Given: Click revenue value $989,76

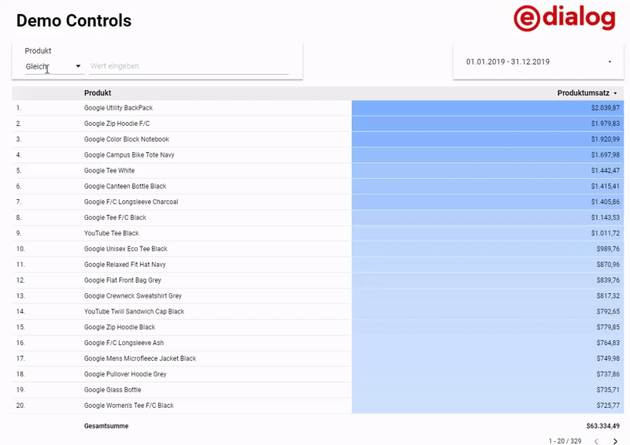Looking at the screenshot, I should [608, 249].
